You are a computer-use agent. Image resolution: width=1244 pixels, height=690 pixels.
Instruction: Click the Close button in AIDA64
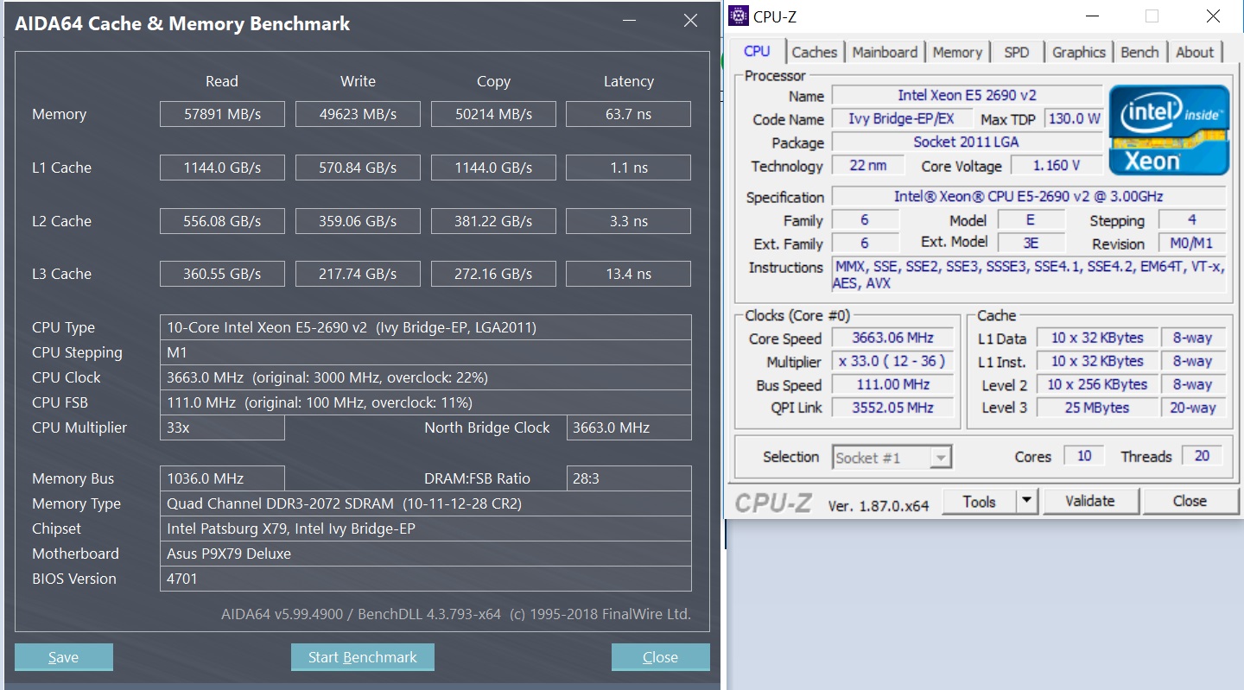[661, 657]
